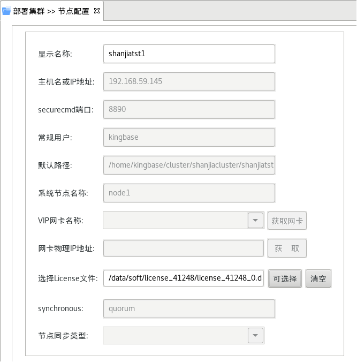Click the License file path field
The height and width of the screenshot is (362, 357).
183,278
